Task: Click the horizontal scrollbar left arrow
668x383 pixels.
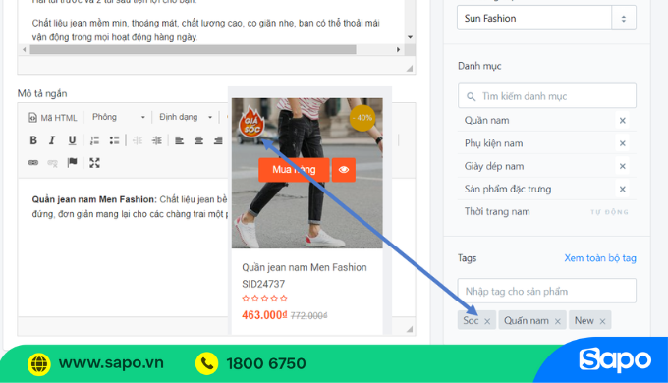Action: (25, 49)
